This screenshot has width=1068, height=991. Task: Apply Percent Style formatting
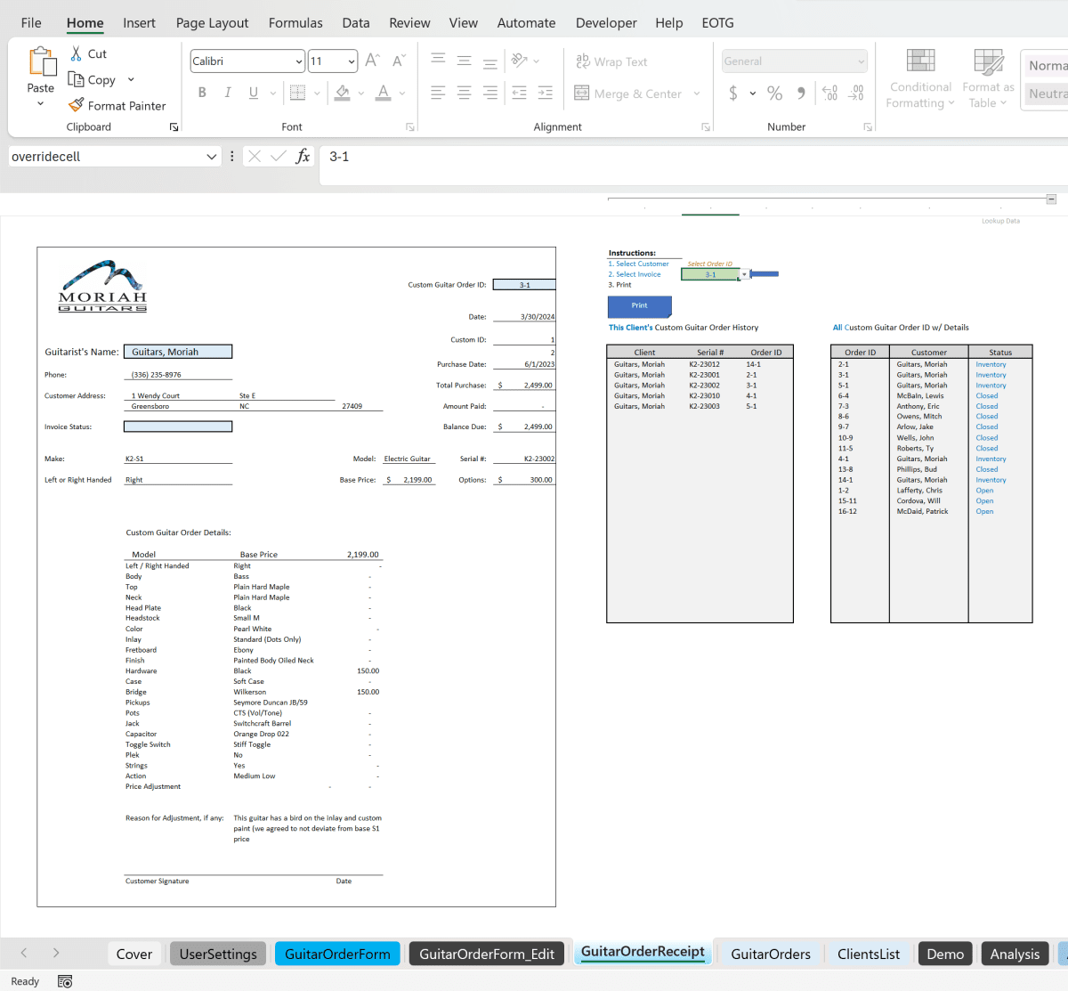click(773, 92)
